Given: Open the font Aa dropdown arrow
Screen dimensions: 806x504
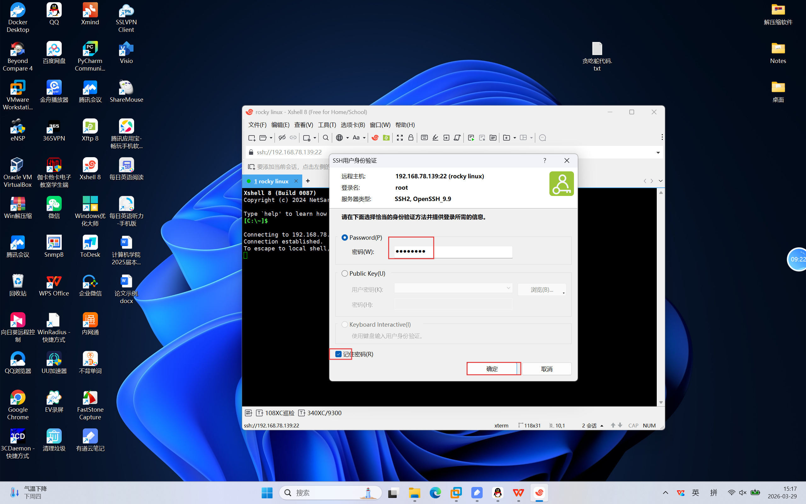Looking at the screenshot, I should (x=364, y=138).
